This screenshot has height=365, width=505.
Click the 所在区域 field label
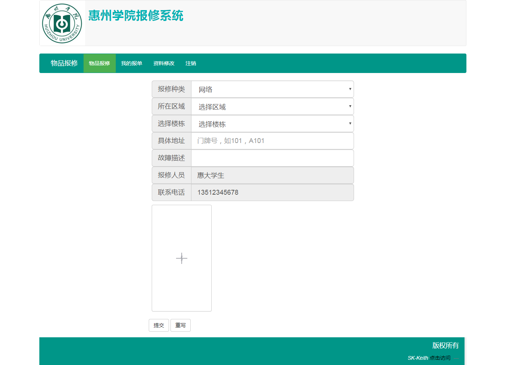[x=171, y=106]
